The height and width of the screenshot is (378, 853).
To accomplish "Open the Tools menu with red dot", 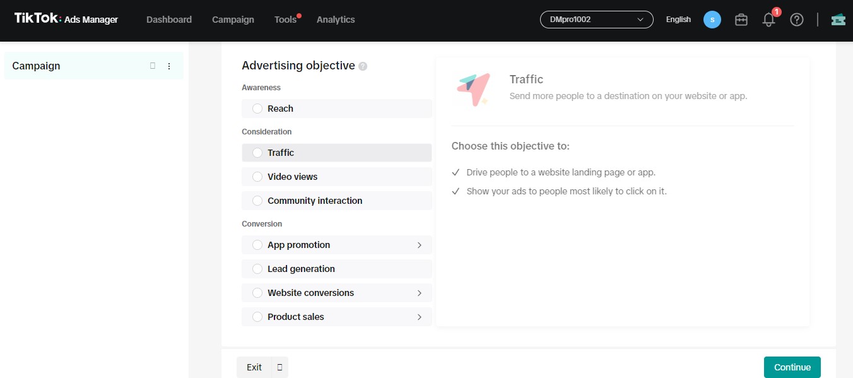I will coord(284,20).
